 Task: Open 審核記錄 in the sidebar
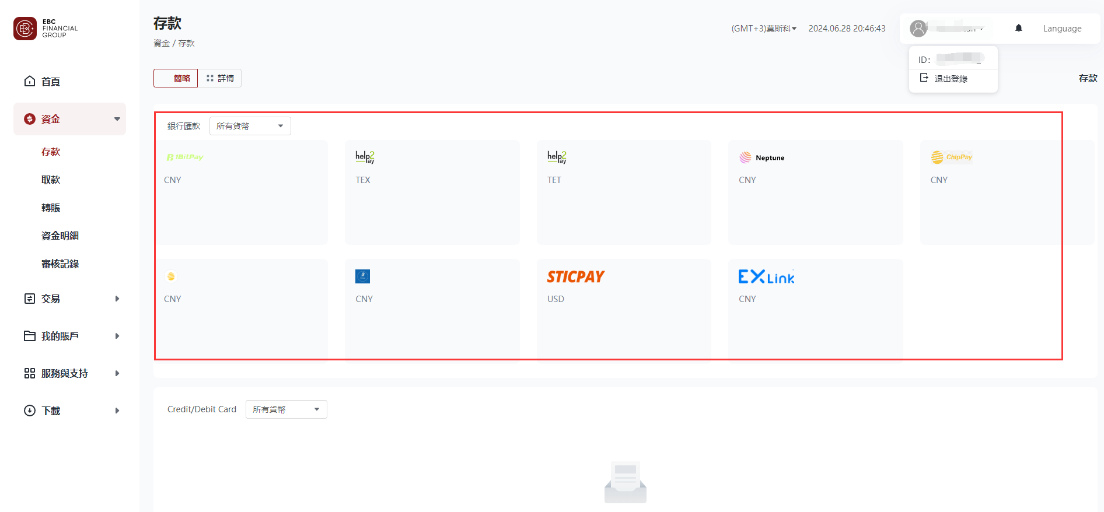coord(60,264)
